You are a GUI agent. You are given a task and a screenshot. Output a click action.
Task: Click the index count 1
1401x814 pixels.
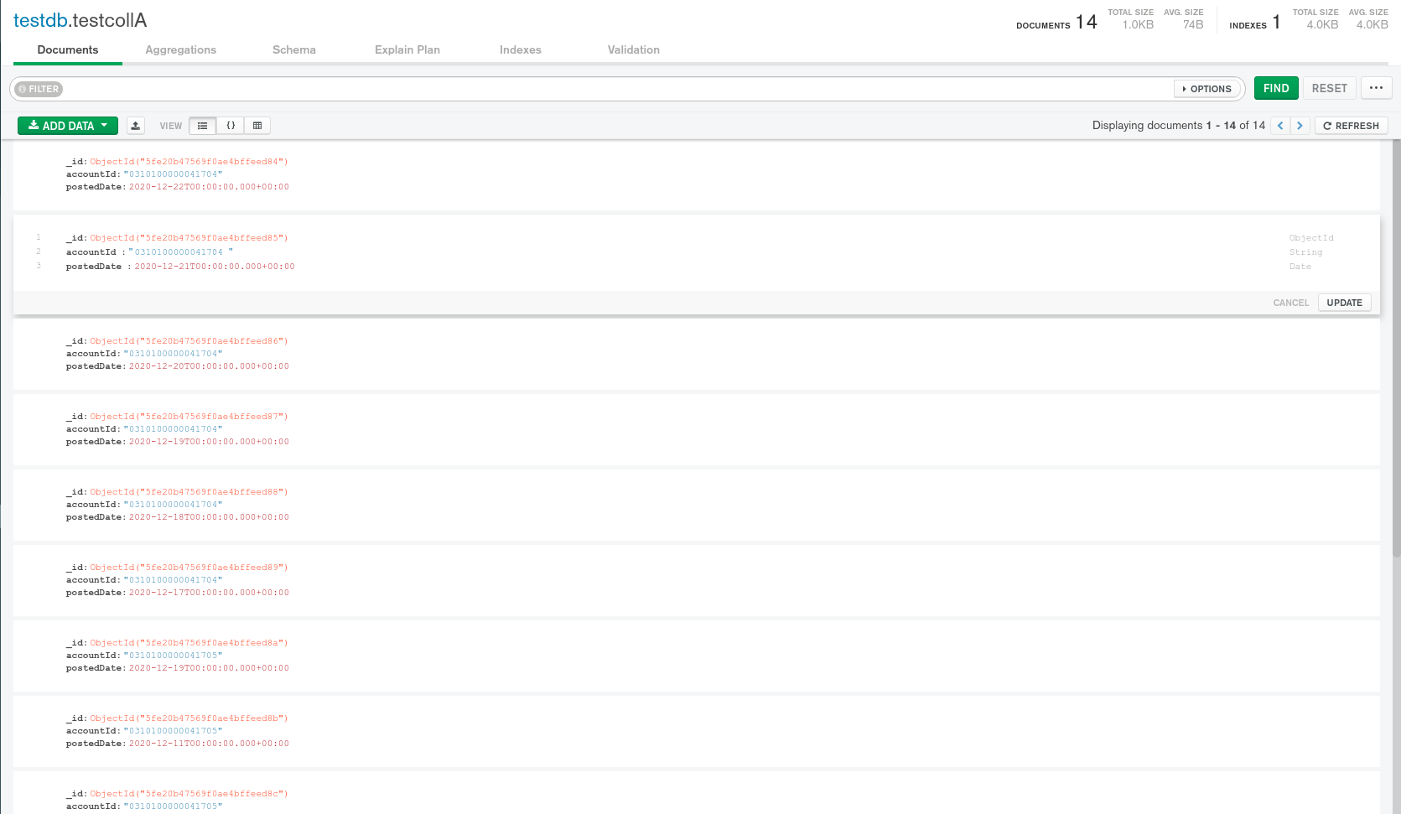pos(1276,22)
